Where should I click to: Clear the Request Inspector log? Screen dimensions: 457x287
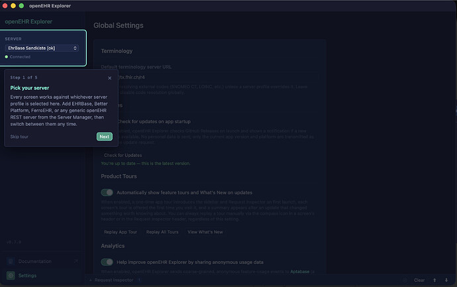click(419, 280)
